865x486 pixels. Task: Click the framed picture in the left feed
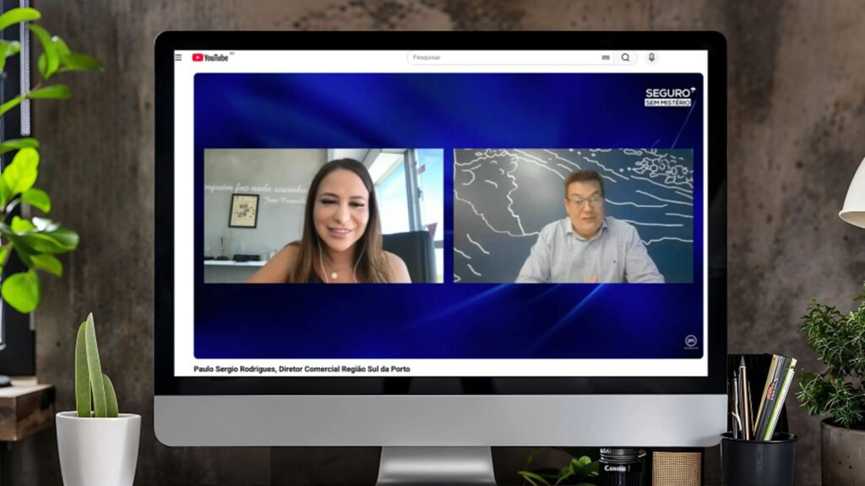tap(243, 211)
